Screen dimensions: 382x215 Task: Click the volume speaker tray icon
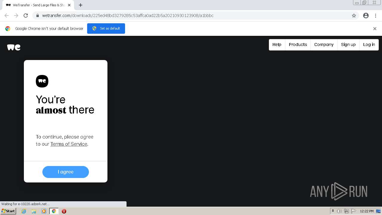(339, 211)
